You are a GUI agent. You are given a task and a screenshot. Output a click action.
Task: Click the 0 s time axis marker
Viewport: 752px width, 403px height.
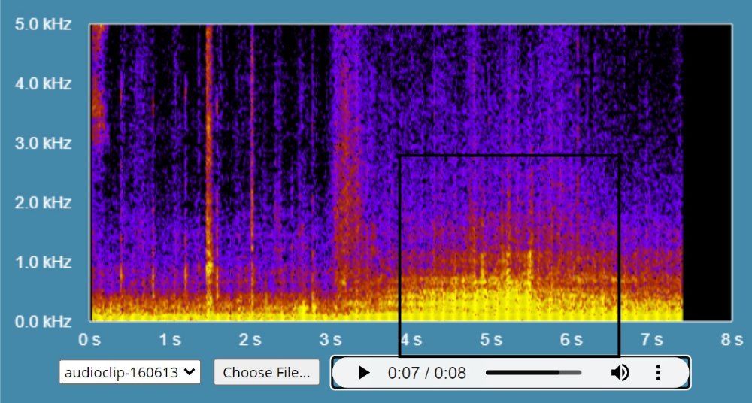click(x=90, y=340)
